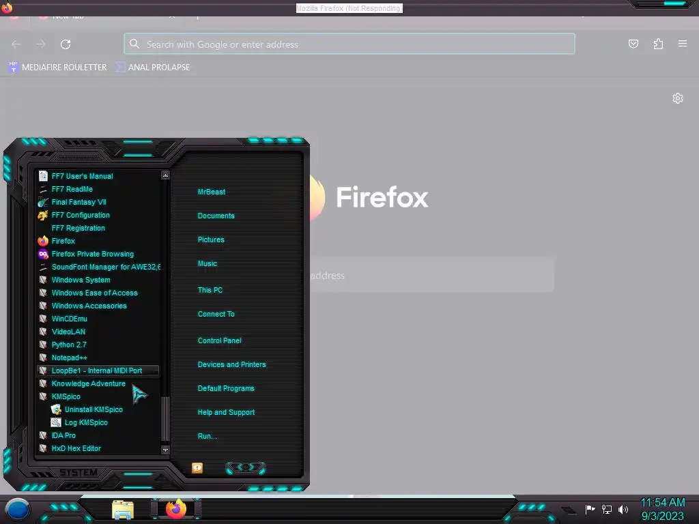Open MrBeast user folder link

click(212, 192)
